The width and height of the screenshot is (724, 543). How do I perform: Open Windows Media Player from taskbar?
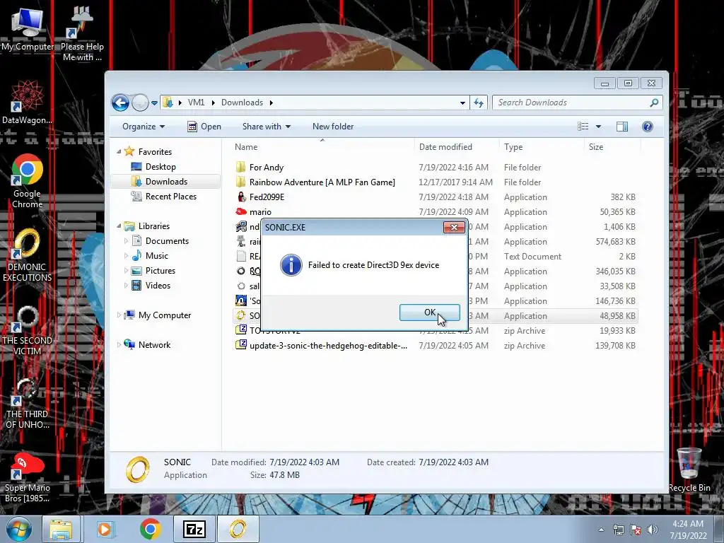click(x=105, y=529)
